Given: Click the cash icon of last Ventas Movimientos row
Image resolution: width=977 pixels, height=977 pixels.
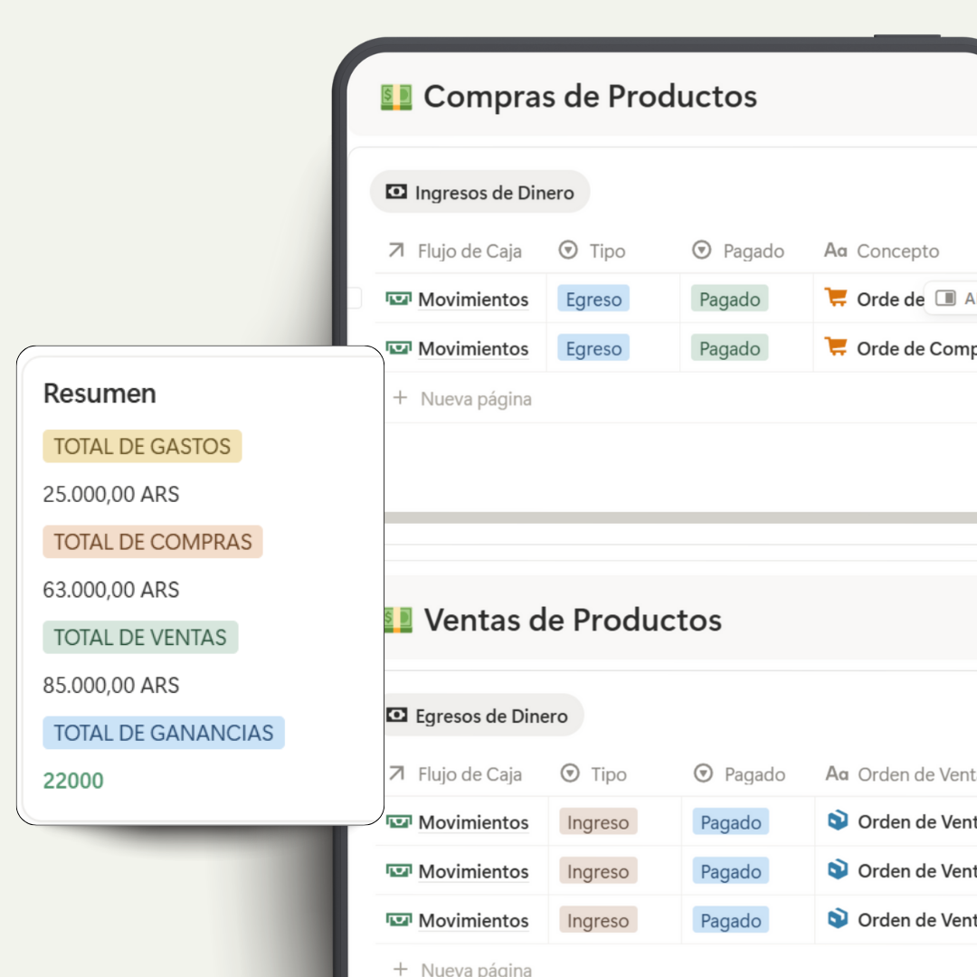Looking at the screenshot, I should [398, 920].
